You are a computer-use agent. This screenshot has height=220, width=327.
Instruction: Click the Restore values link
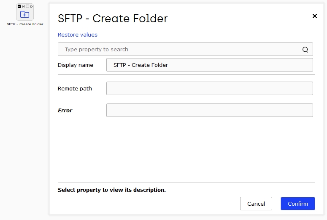click(78, 35)
